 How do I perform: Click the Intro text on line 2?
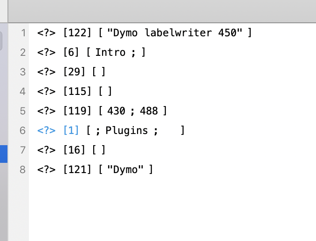pos(110,53)
